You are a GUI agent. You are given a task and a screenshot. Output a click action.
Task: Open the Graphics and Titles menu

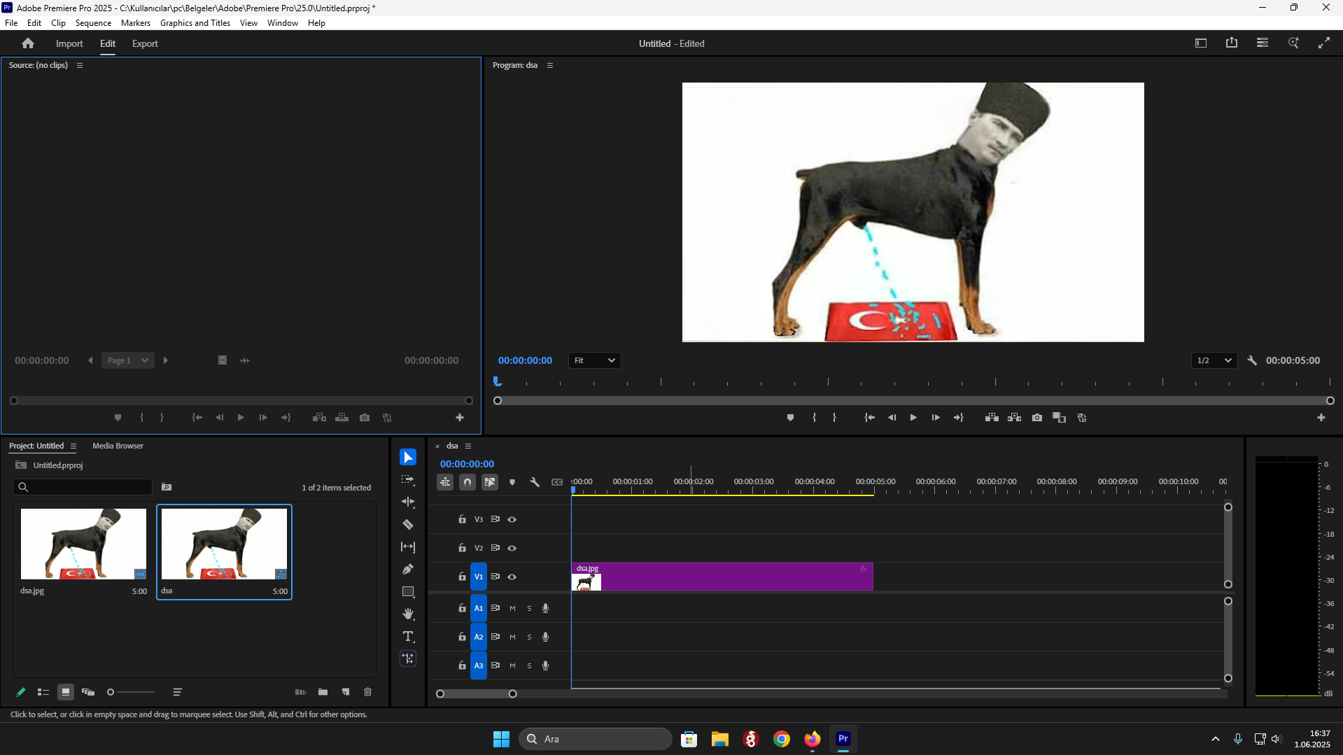tap(195, 23)
